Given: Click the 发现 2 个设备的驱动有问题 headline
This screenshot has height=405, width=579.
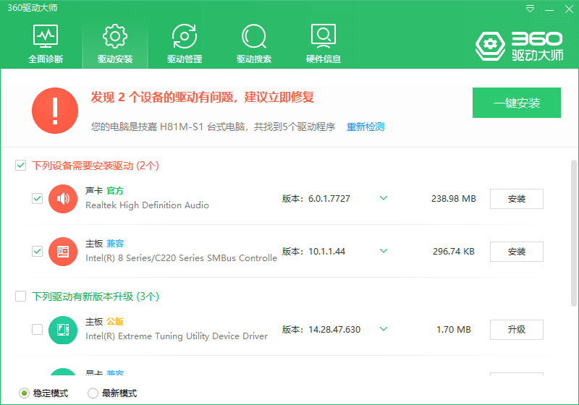Looking at the screenshot, I should click(203, 97).
